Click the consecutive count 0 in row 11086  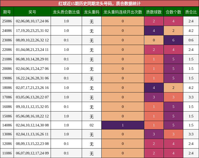tap(123, 153)
